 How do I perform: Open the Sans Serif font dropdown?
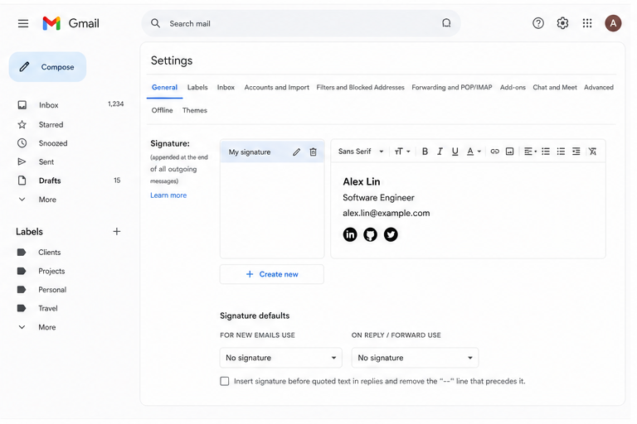pyautogui.click(x=361, y=152)
